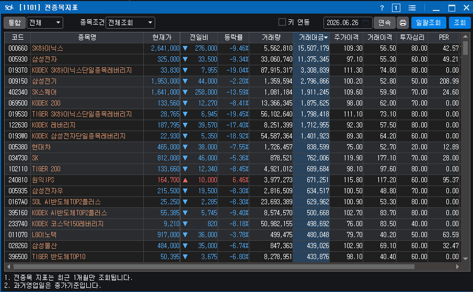Select the TIGER 200 row
473x292 pixels.
tap(232, 169)
